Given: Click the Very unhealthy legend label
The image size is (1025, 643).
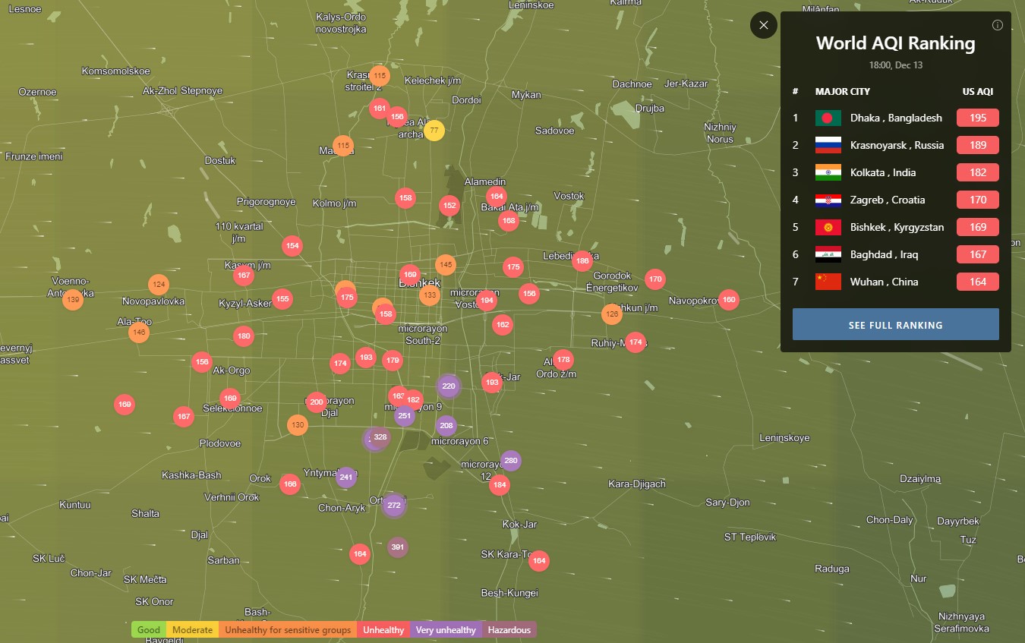Looking at the screenshot, I should click(x=446, y=630).
